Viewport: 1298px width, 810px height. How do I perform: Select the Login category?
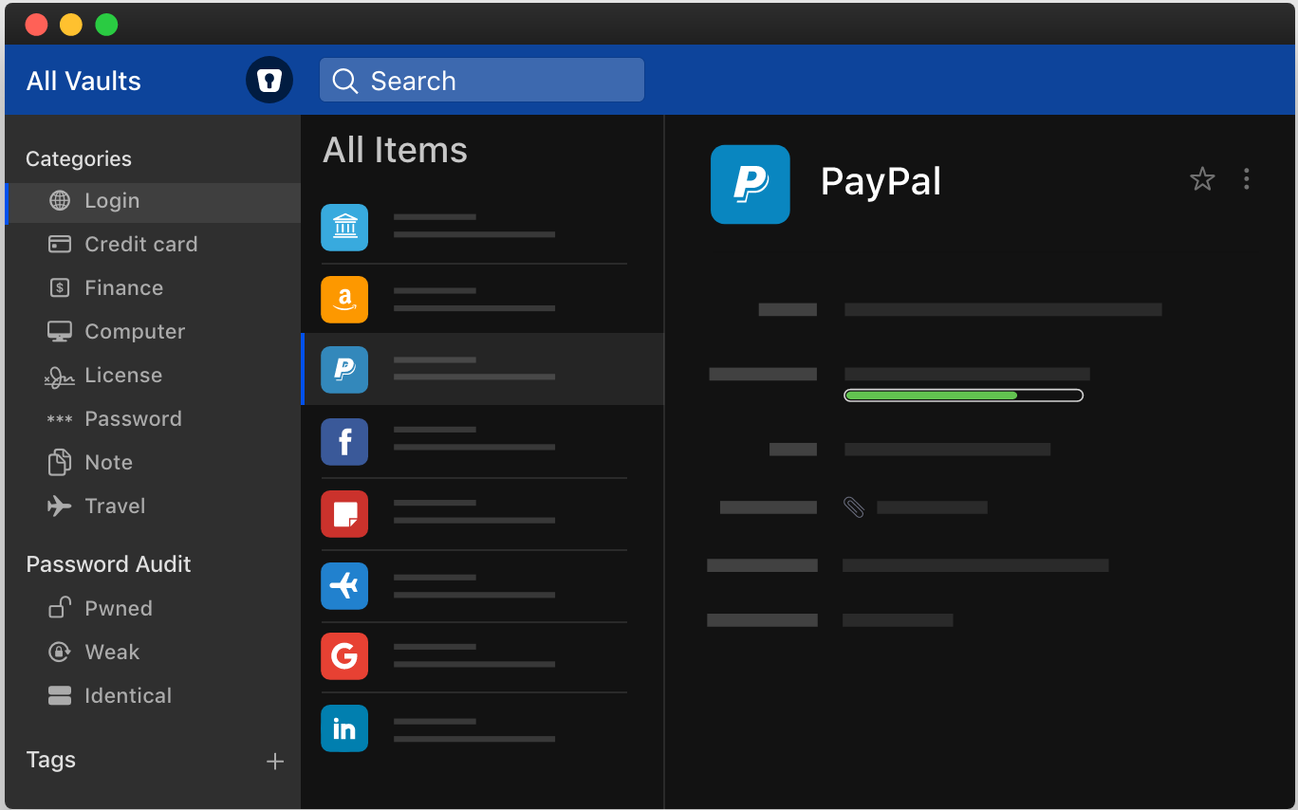[153, 201]
